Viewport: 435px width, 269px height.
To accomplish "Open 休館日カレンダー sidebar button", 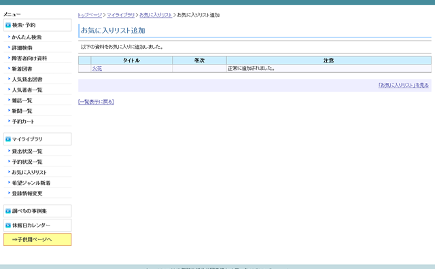I will 37,225.
